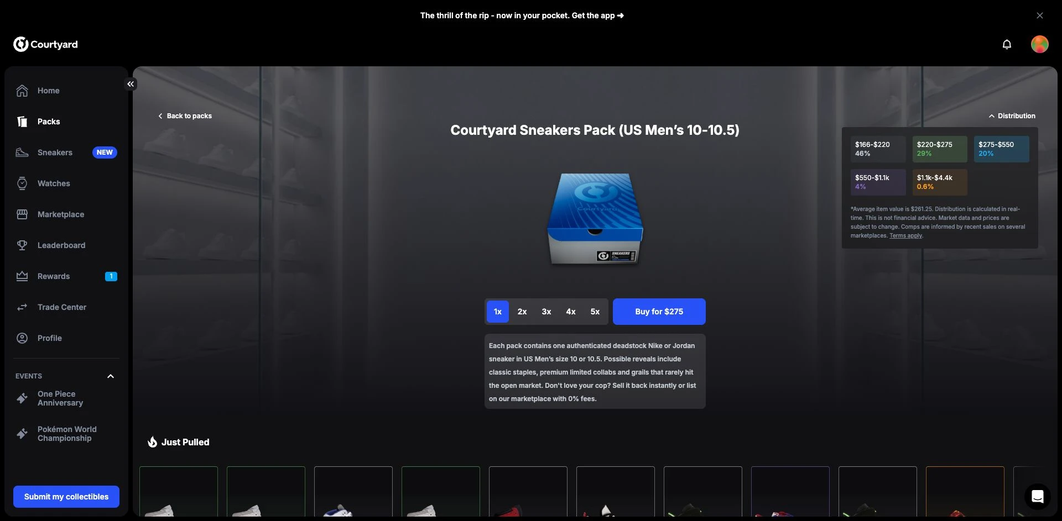This screenshot has height=521, width=1062.
Task: Click the Rewards crown icon
Action: [x=22, y=276]
